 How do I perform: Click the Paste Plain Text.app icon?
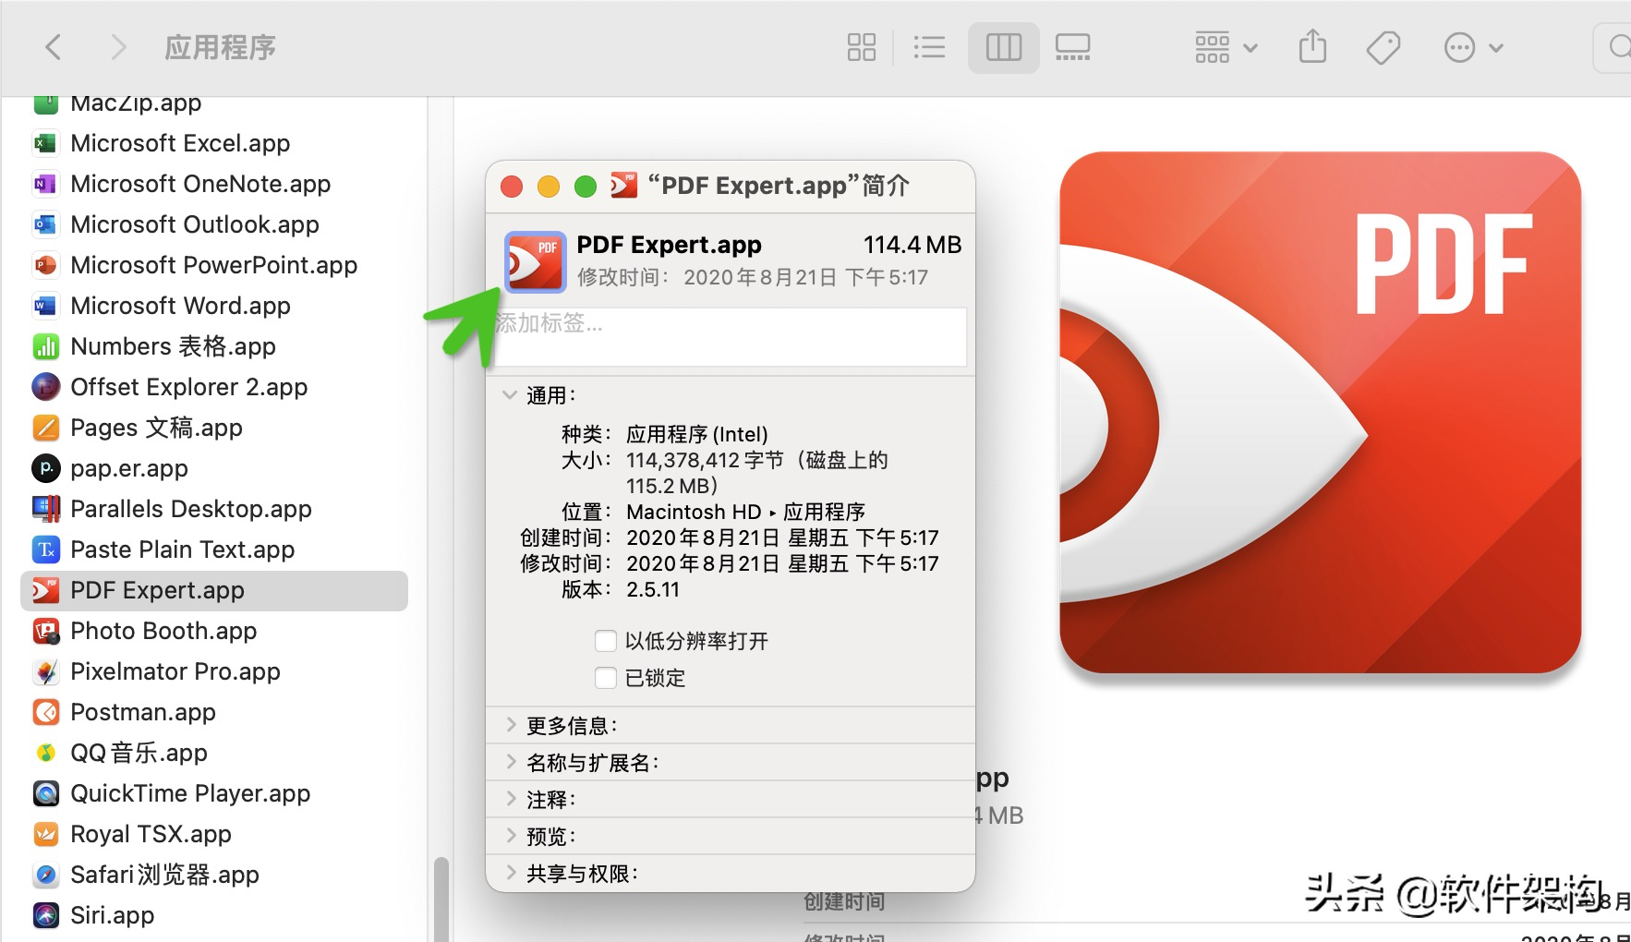click(x=45, y=549)
